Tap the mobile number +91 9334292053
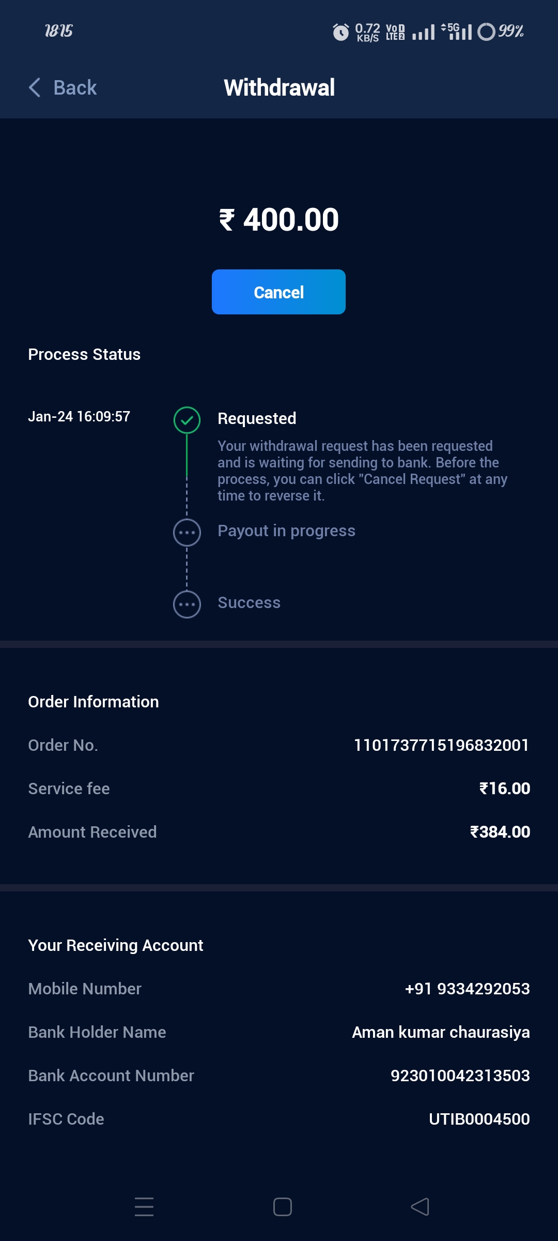This screenshot has width=558, height=1241. click(x=467, y=989)
